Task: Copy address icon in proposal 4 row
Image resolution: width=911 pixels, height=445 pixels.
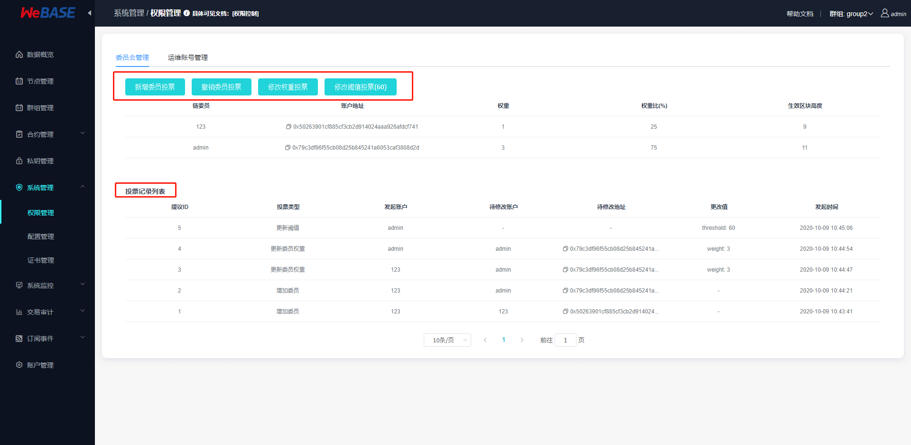Action: point(566,249)
